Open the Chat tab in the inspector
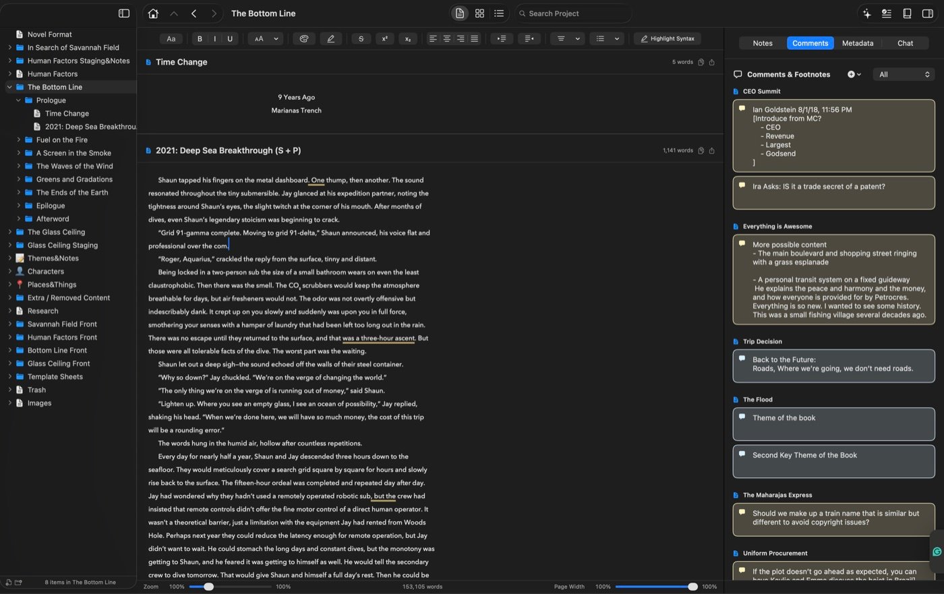944x594 pixels. point(904,42)
